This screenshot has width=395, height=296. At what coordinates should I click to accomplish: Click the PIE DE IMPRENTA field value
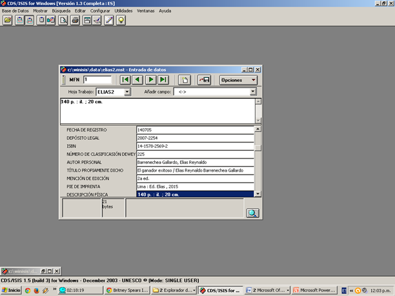coord(195,186)
